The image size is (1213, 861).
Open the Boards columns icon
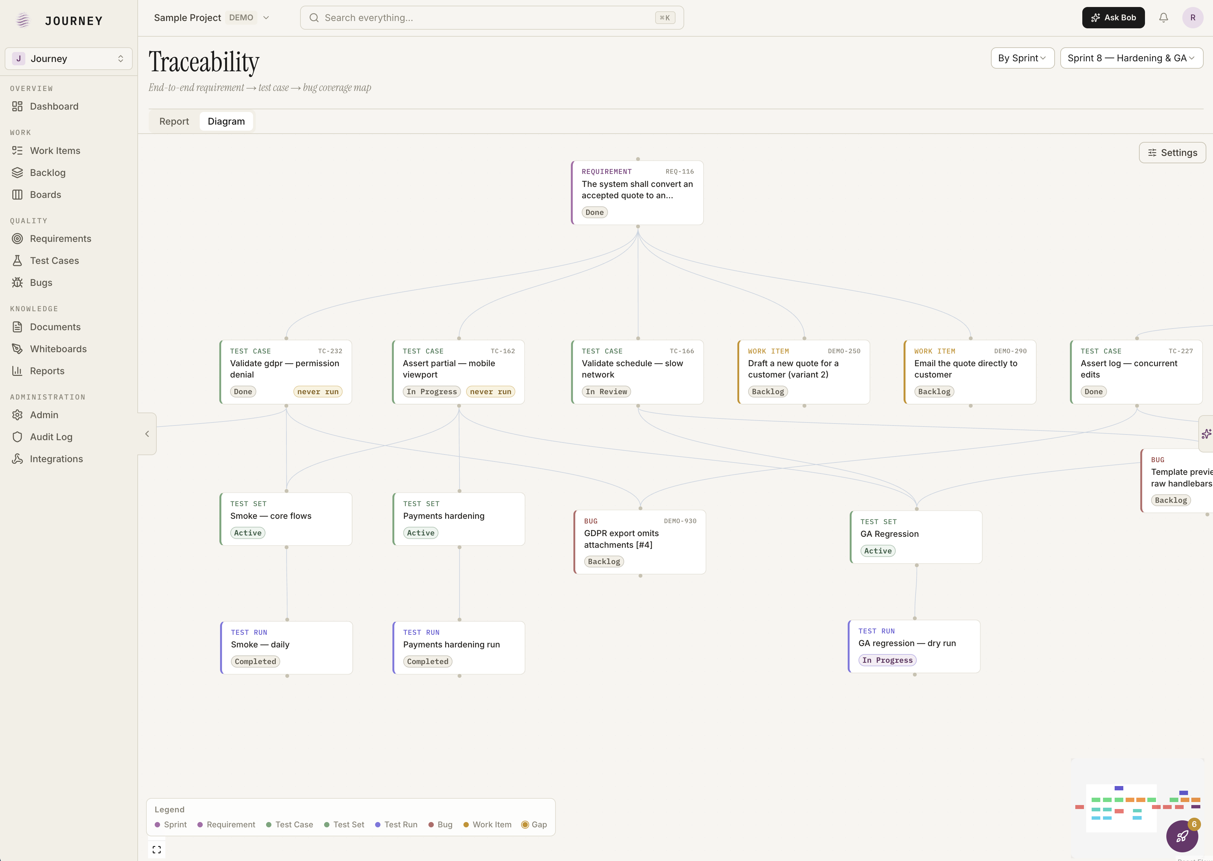(x=17, y=195)
